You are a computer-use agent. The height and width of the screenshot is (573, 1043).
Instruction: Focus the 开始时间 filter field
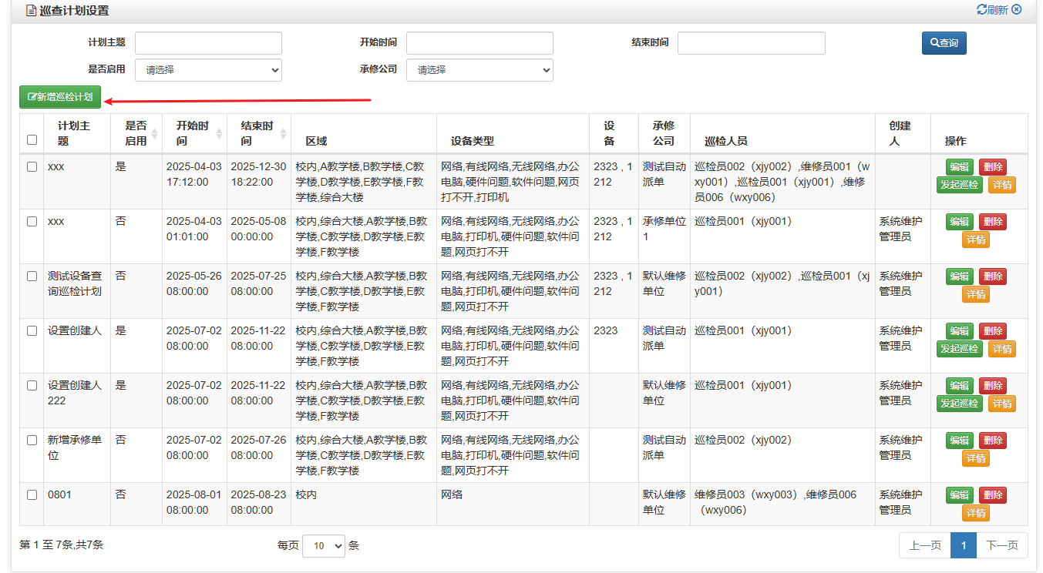[x=479, y=43]
